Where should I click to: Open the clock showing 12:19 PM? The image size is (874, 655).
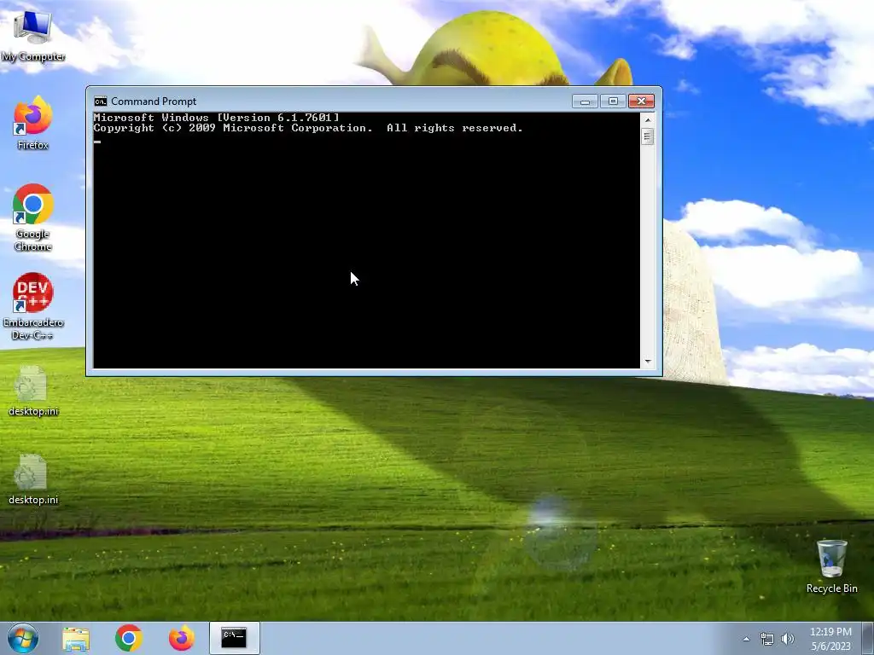point(830,632)
